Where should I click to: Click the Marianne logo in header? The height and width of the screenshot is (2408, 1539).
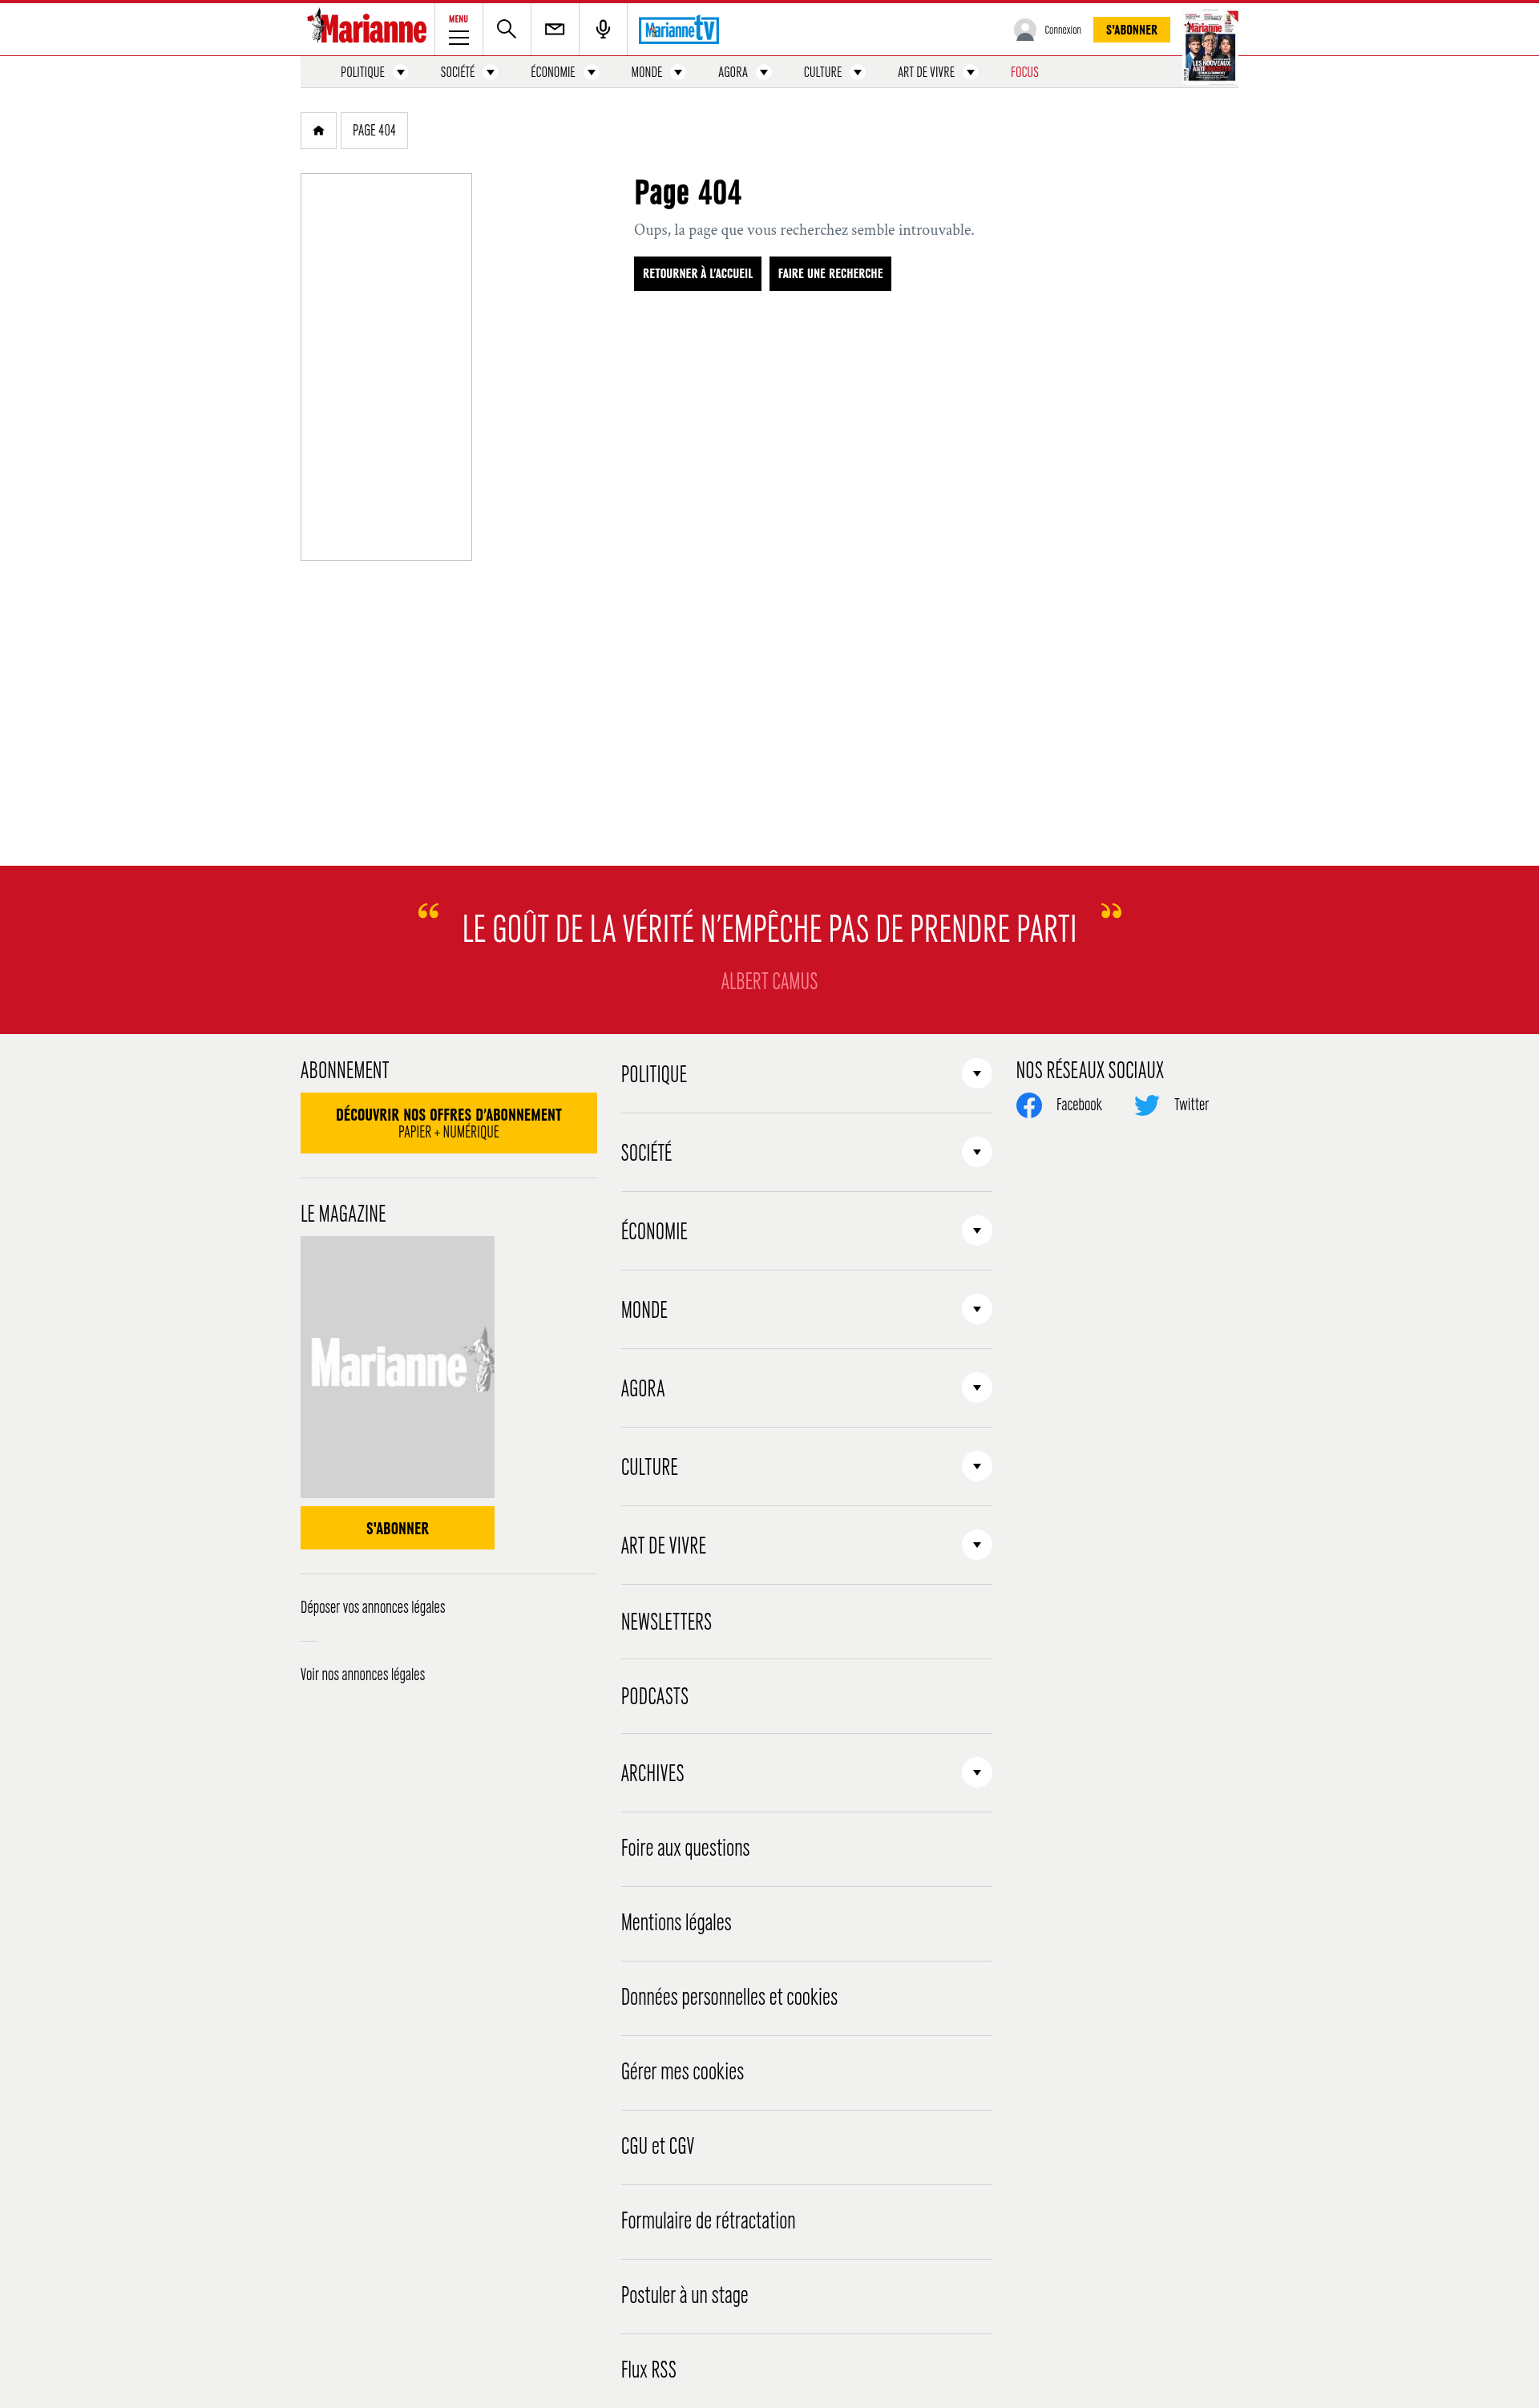pyautogui.click(x=367, y=29)
